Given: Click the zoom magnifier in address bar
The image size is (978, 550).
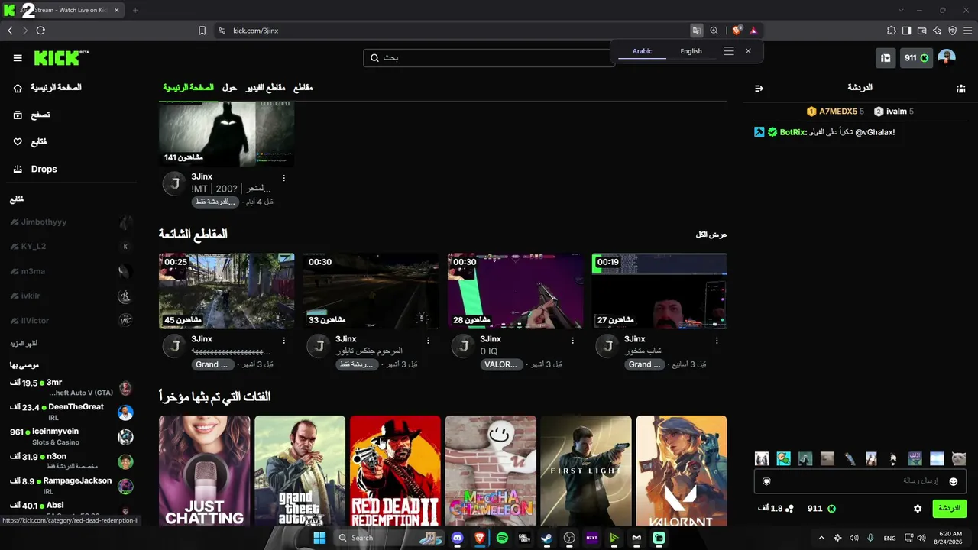Looking at the screenshot, I should (714, 31).
